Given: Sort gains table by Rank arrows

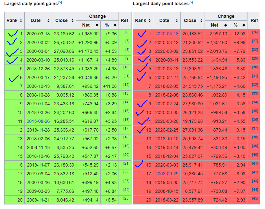Looking at the screenshot, I should [21, 21].
